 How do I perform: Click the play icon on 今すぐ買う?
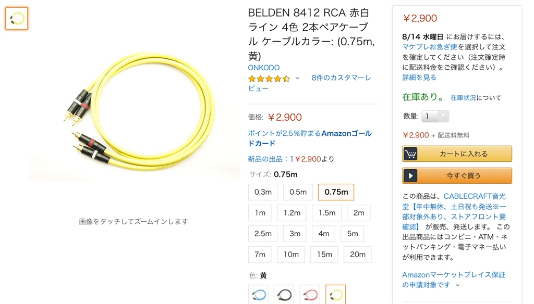pyautogui.click(x=411, y=176)
